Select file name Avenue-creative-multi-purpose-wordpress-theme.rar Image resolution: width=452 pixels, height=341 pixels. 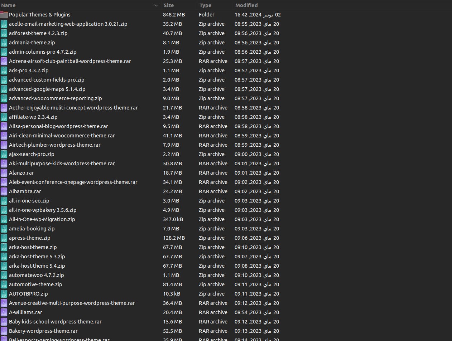(72, 303)
